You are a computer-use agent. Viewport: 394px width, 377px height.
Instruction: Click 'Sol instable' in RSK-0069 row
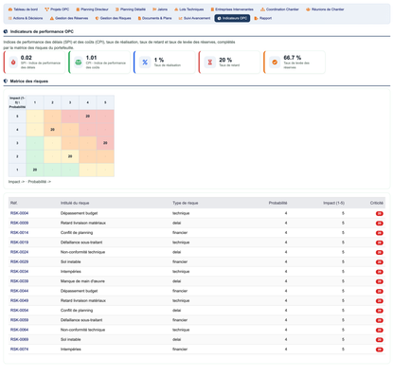click(71, 339)
